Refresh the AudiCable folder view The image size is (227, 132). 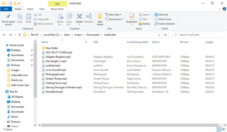(165, 35)
